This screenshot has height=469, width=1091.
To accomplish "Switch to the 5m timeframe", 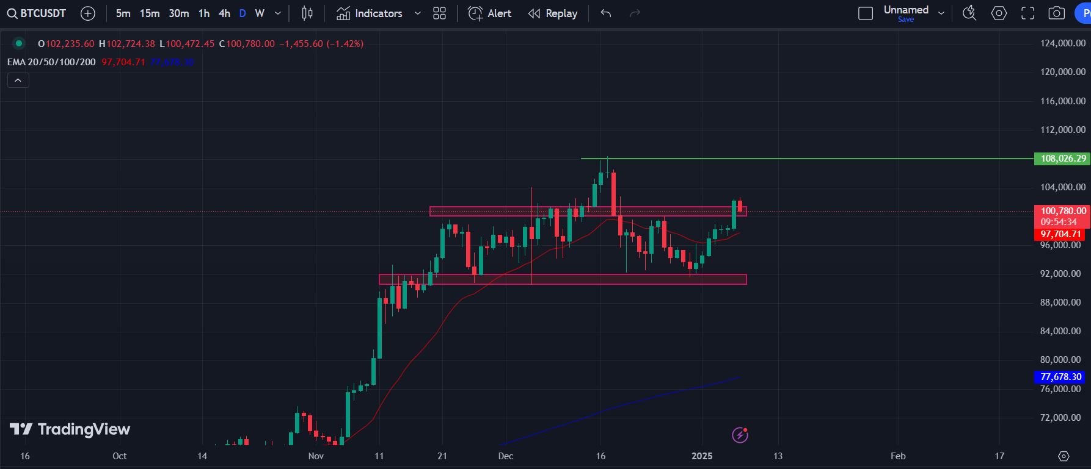I will tap(123, 13).
